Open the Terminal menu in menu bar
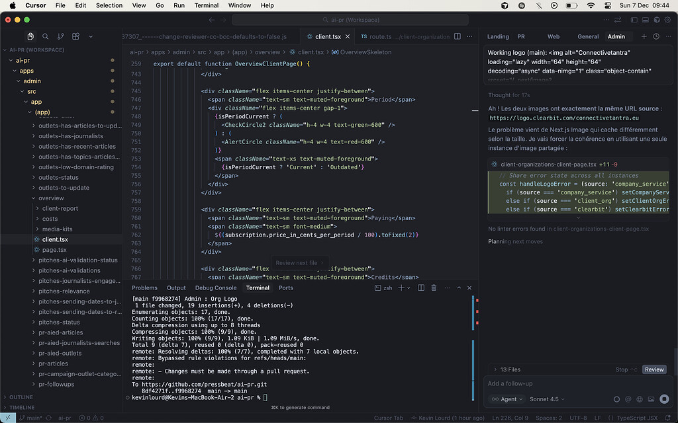This screenshot has width=678, height=423. click(207, 5)
